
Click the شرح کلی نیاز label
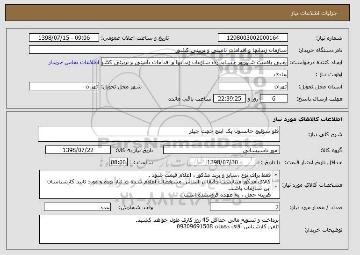325,135
